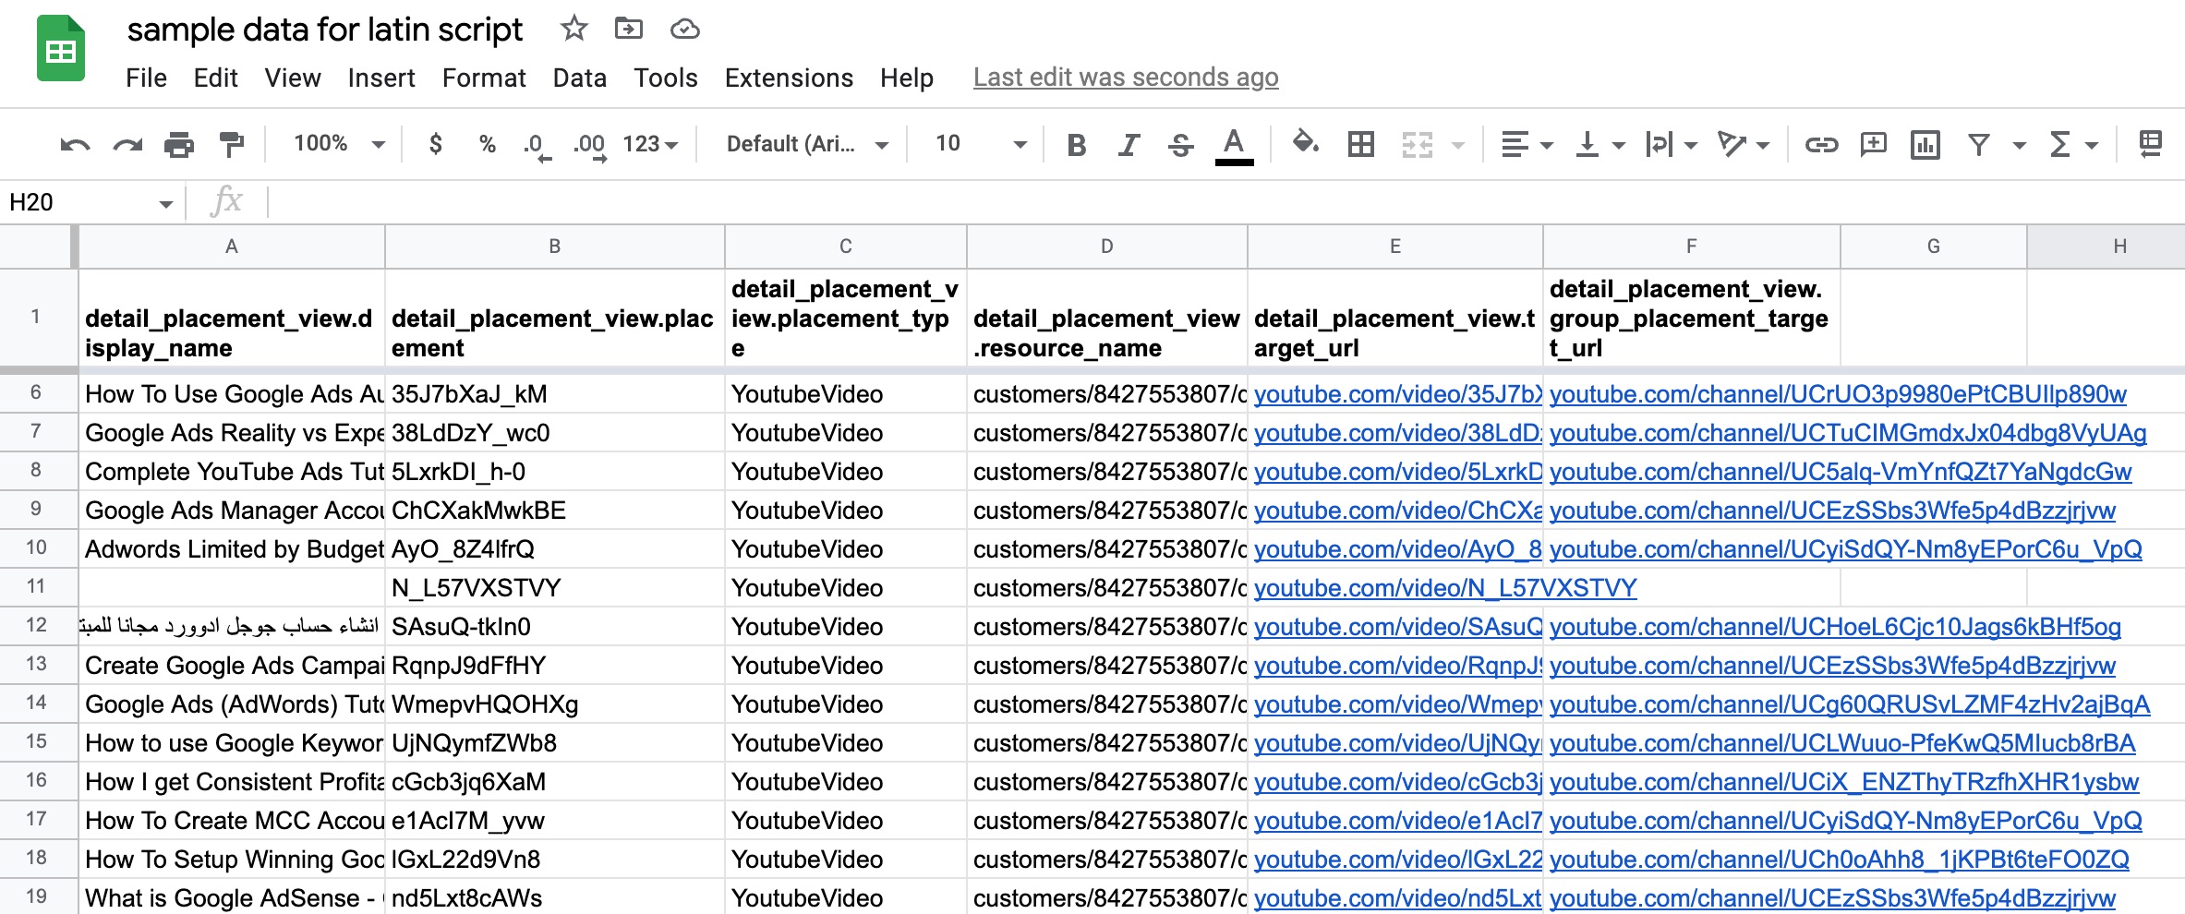Select the Paint format tool
The width and height of the screenshot is (2185, 914).
[x=228, y=144]
